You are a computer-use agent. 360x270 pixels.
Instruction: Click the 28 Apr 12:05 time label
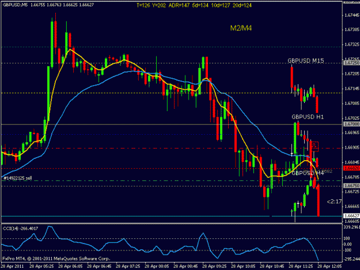pyautogui.click(x=329, y=266)
